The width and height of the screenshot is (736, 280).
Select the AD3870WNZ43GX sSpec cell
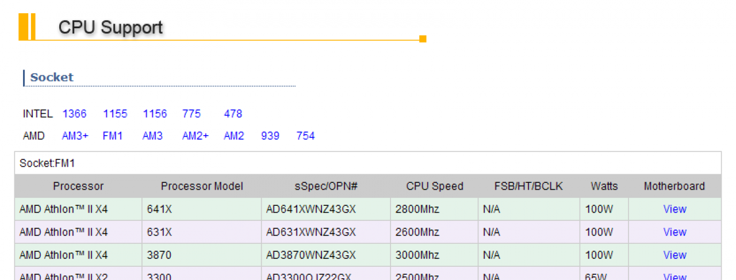pyautogui.click(x=326, y=255)
